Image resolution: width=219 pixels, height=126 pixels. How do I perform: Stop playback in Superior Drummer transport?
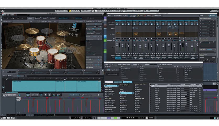point(37,95)
